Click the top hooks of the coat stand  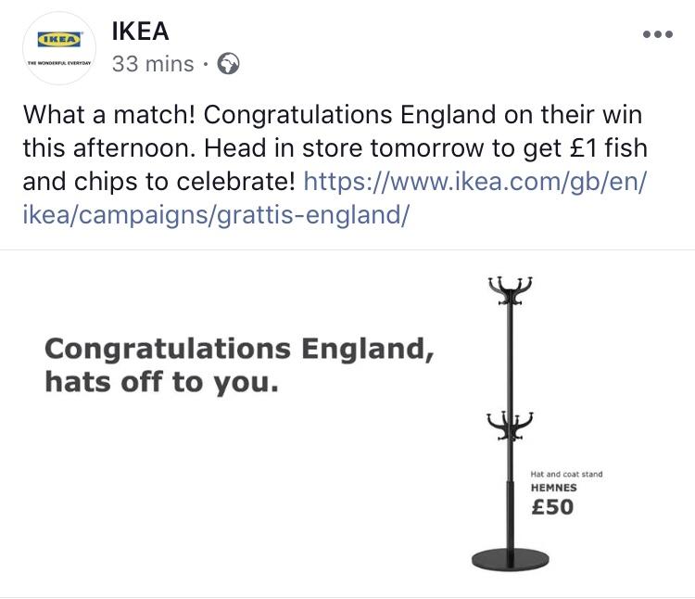click(x=510, y=290)
